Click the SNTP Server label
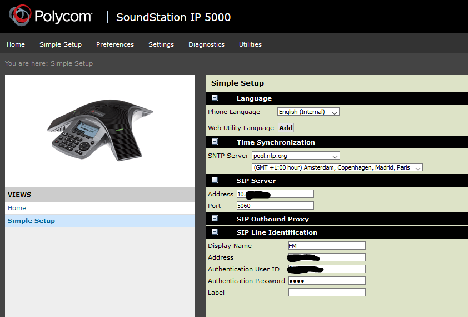The height and width of the screenshot is (317, 468). 228,156
